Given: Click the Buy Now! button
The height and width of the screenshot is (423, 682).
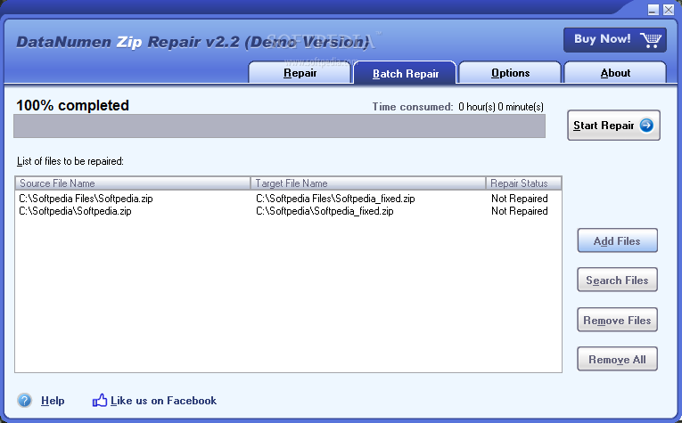Looking at the screenshot, I should (615, 40).
